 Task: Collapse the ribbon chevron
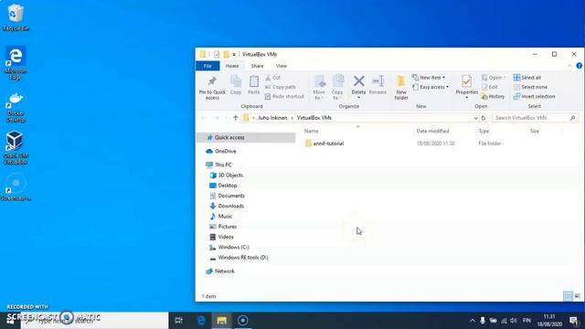569,66
